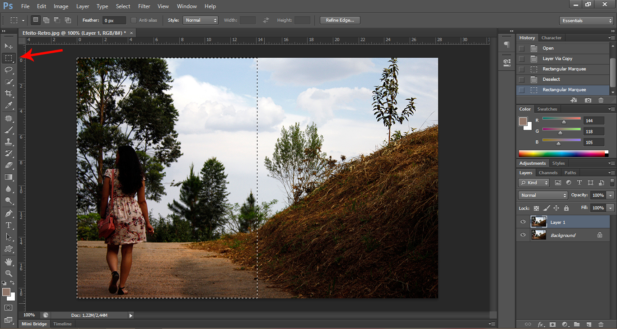The height and width of the screenshot is (329, 617).
Task: Select the Horizontal Type tool
Action: (9, 225)
